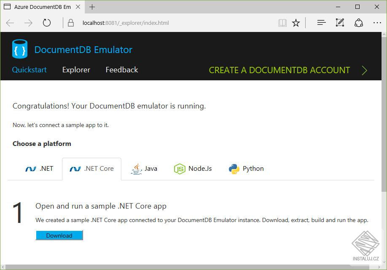Viewport: 387px width, 270px height.
Task: Click the Reading view icon
Action: pyautogui.click(x=282, y=22)
